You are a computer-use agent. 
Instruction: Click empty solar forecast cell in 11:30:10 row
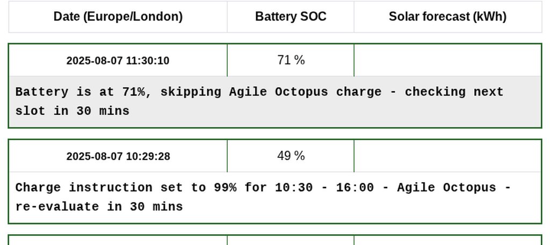click(447, 60)
